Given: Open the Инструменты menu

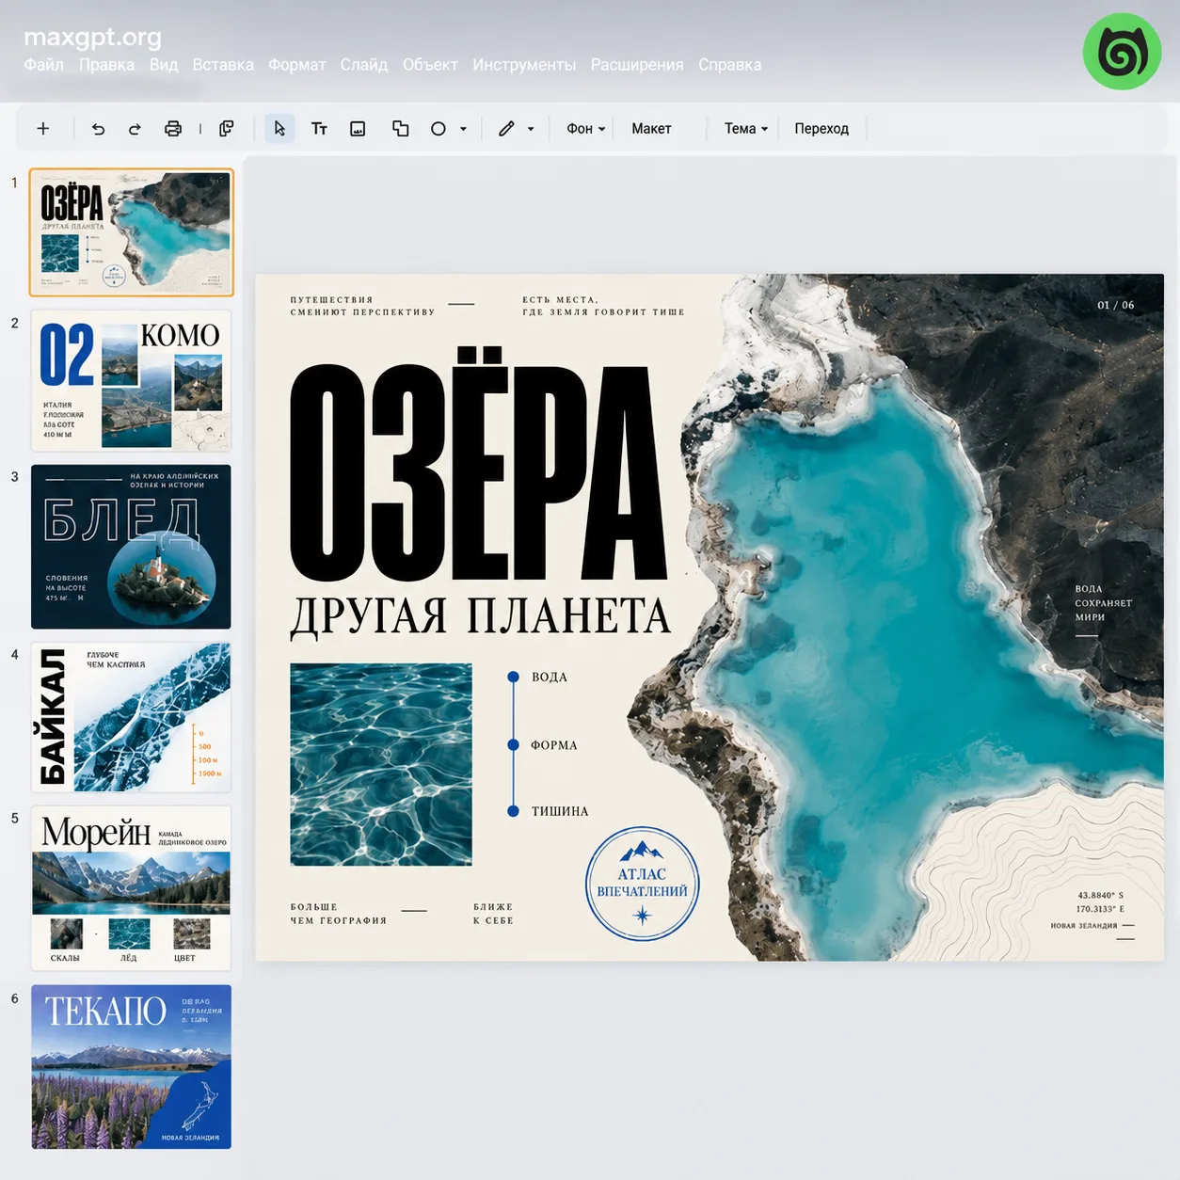Looking at the screenshot, I should click(524, 65).
